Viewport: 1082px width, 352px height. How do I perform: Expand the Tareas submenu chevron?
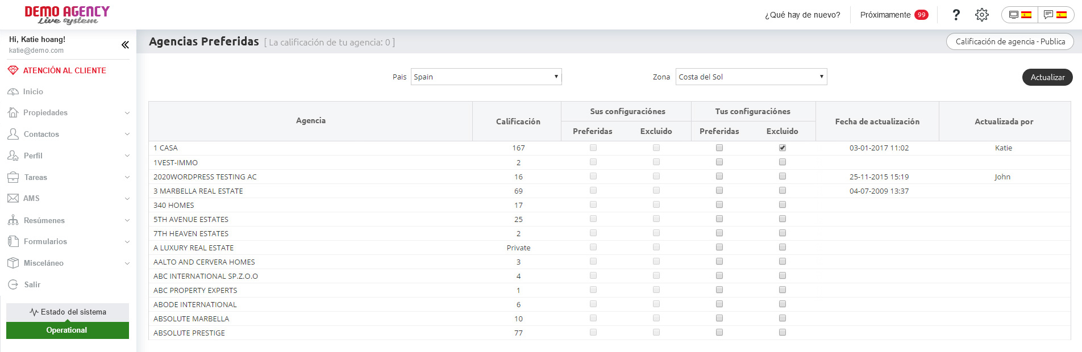pos(127,177)
